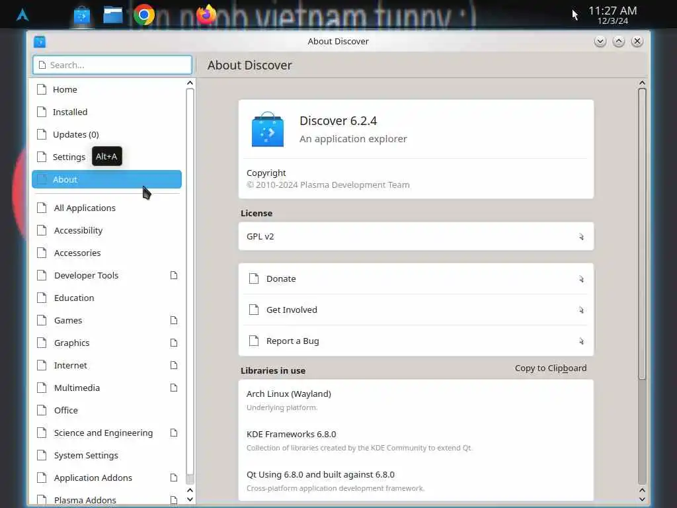Open the Games category

click(106, 320)
